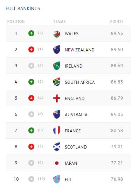Image resolution: width=131 pixels, height=188 pixels.
Task: Click green up arrow beside Wales
Action: pos(32,33)
